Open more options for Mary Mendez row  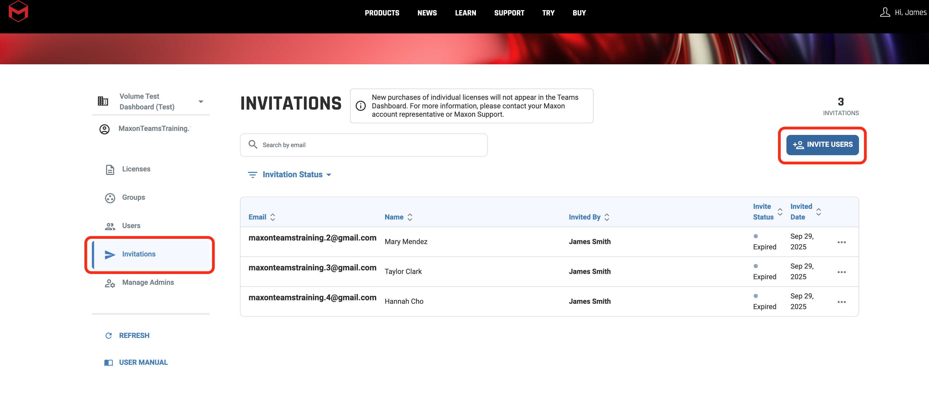click(x=841, y=242)
